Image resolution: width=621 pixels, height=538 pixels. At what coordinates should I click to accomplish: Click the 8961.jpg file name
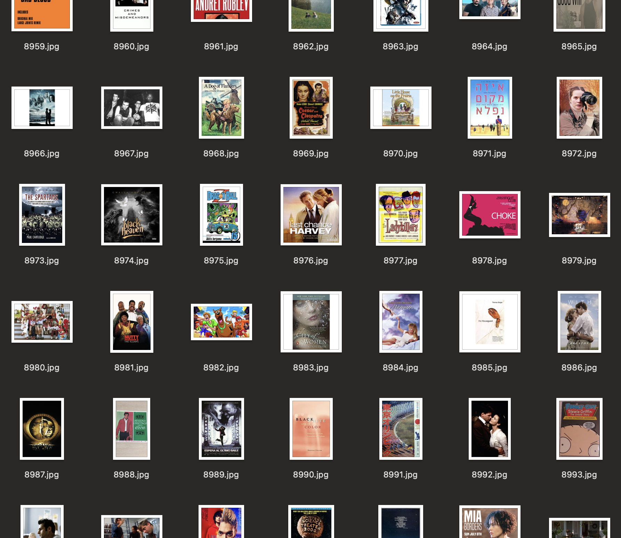point(221,47)
